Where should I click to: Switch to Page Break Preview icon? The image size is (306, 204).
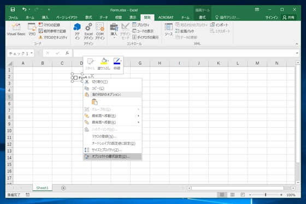click(243, 195)
